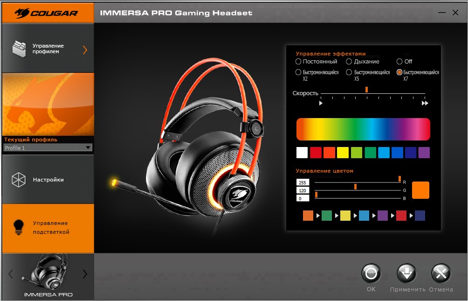468x301 pixels.
Task: Select the Постоянный effect radio button
Action: click(298, 62)
